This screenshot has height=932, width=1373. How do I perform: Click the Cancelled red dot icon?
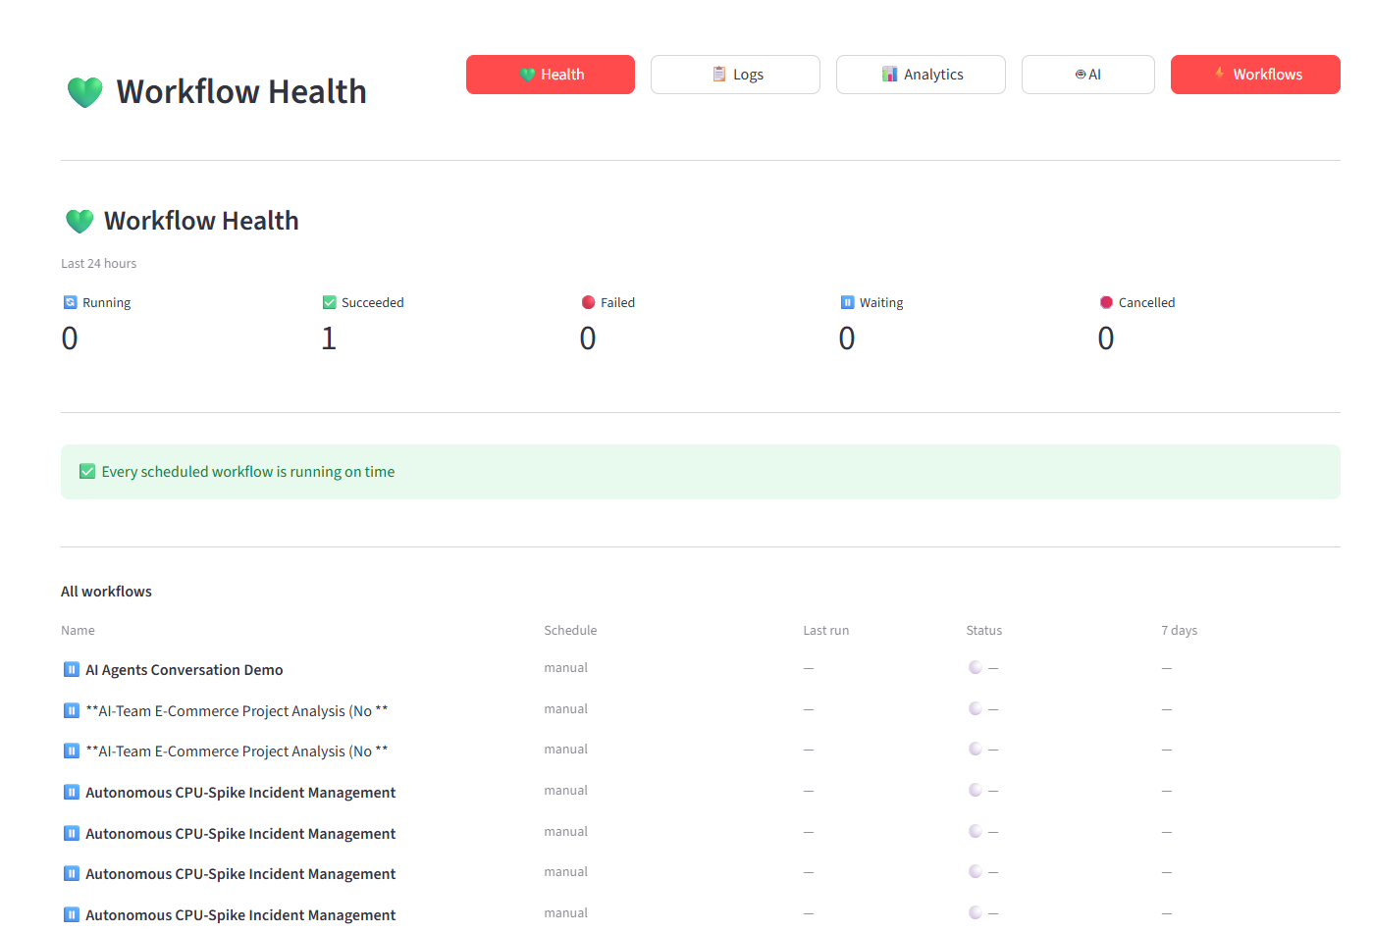(x=1106, y=302)
